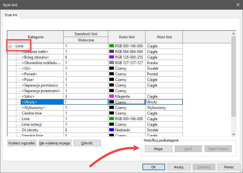The height and width of the screenshot is (173, 243).
Task: Click Anuluj to cancel the dialog
Action: tap(178, 167)
